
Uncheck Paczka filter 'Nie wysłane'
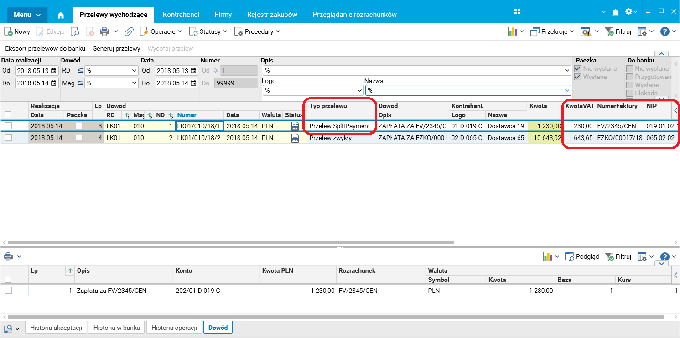[x=578, y=68]
